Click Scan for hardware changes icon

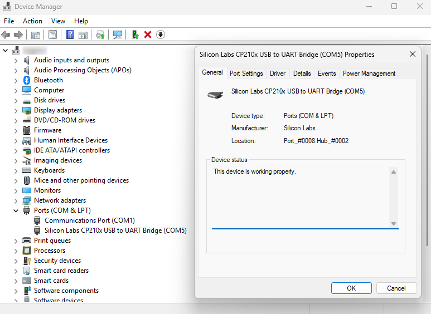[x=118, y=35]
